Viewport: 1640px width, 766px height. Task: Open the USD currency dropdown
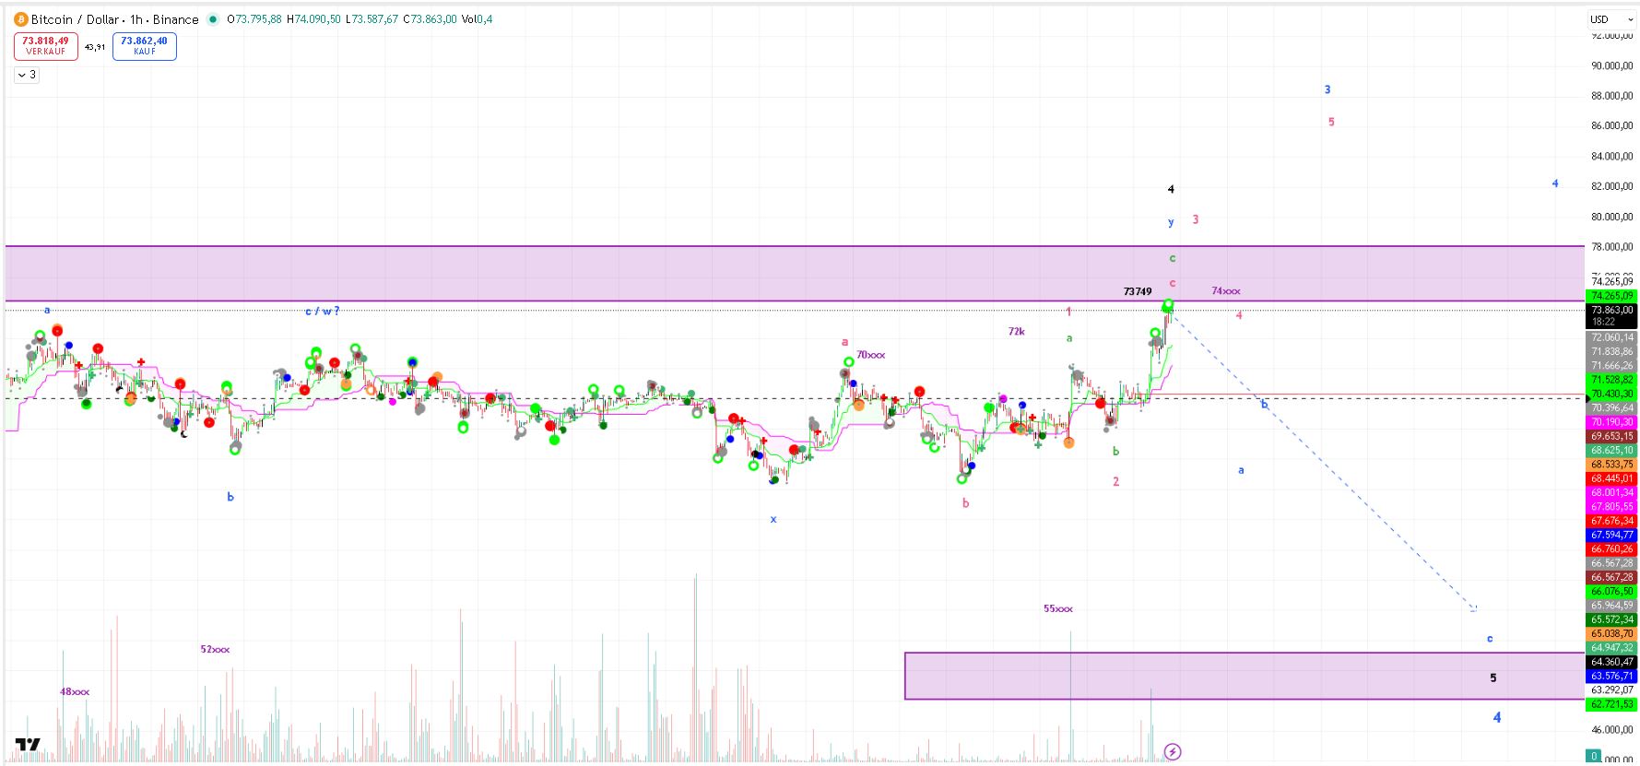[x=1611, y=19]
